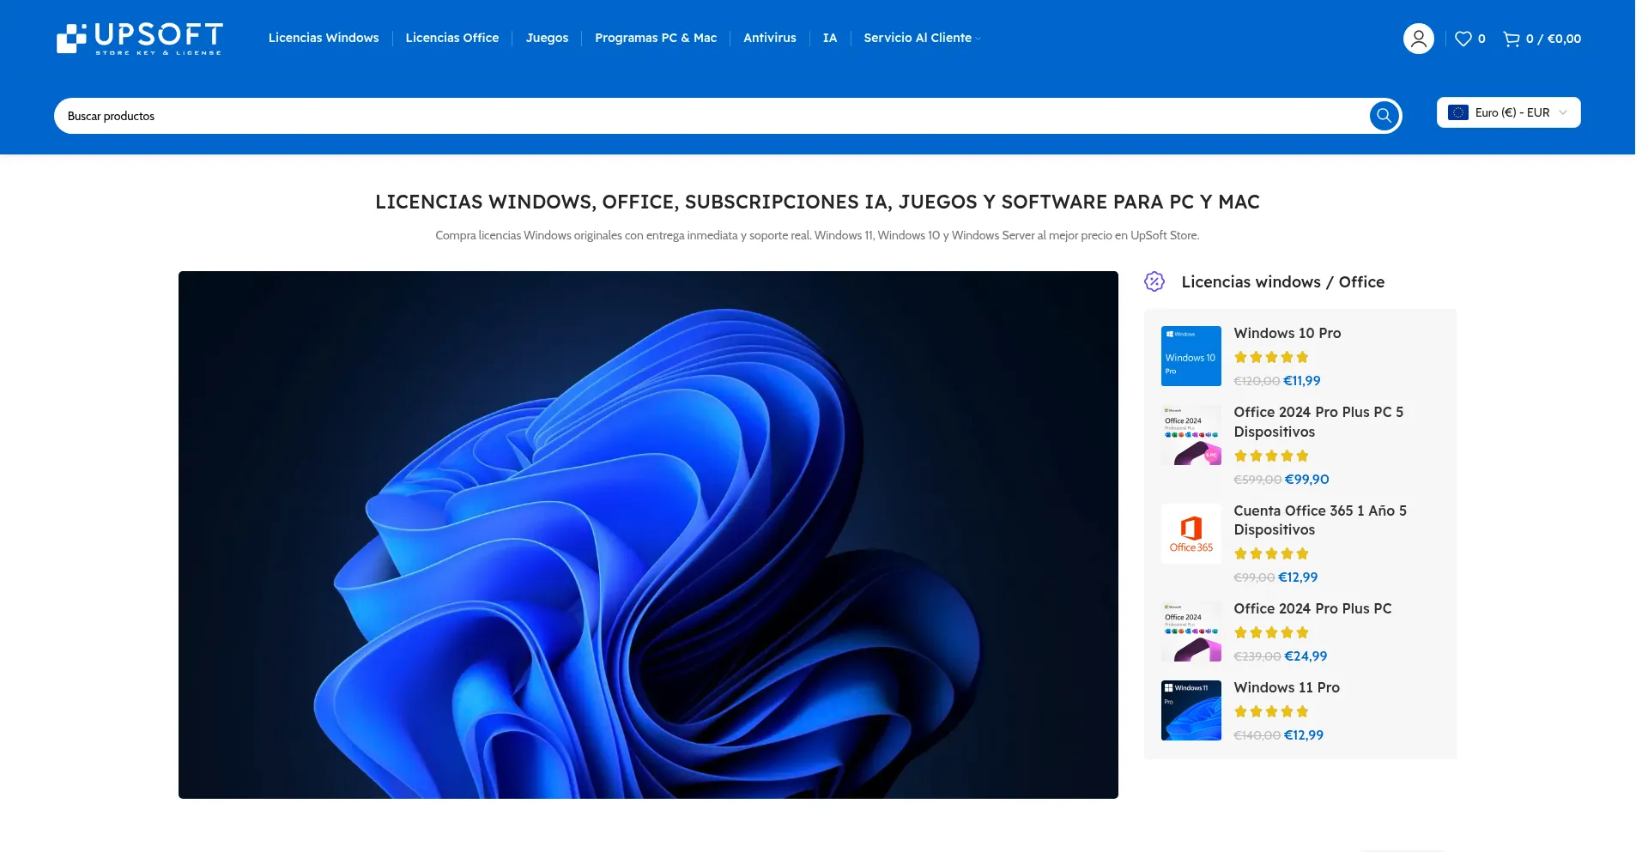The width and height of the screenshot is (1648, 852).
Task: Open the Windows 10 Pro product link
Action: coord(1287,333)
